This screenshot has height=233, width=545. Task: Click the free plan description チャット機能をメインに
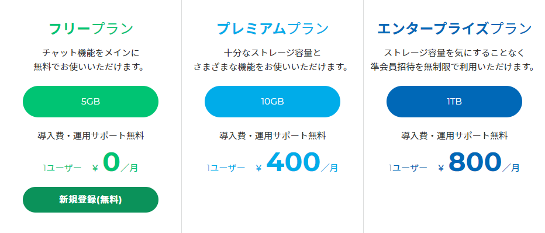(91, 53)
